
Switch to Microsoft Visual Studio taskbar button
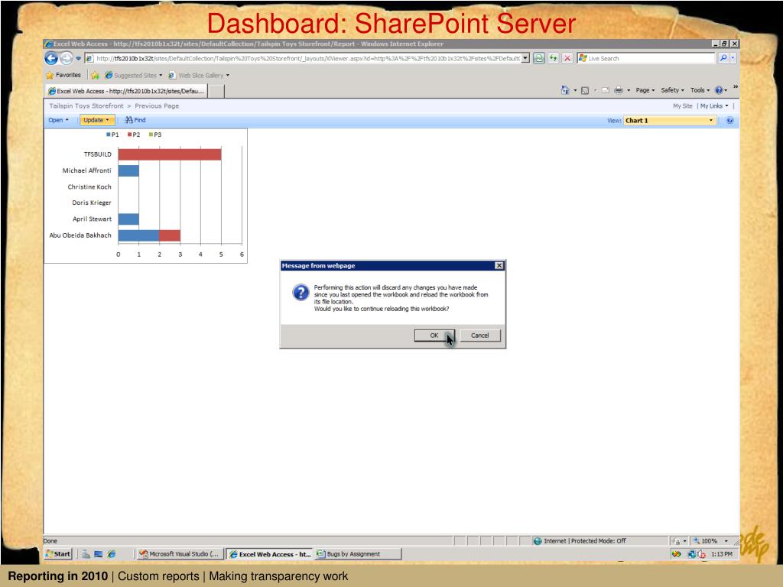[179, 554]
